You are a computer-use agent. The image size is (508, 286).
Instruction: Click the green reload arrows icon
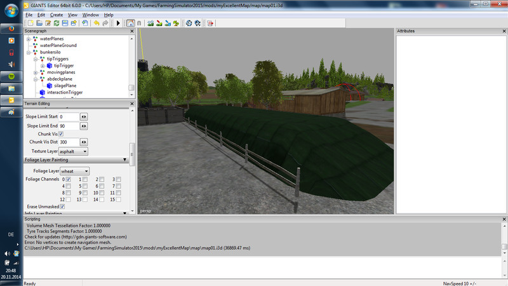click(57, 23)
